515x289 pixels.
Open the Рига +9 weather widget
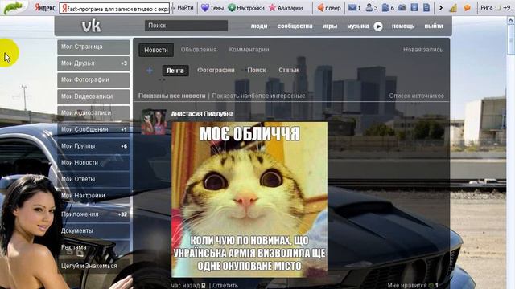coord(496,7)
